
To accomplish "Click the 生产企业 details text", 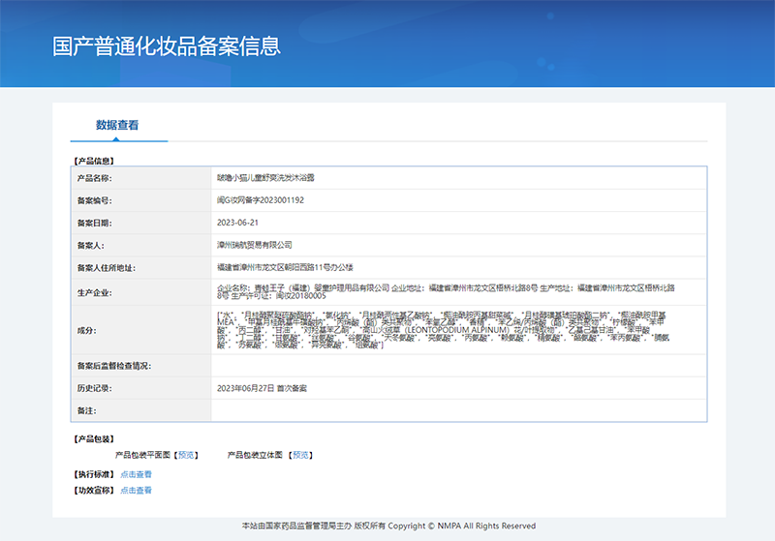I will [455, 293].
